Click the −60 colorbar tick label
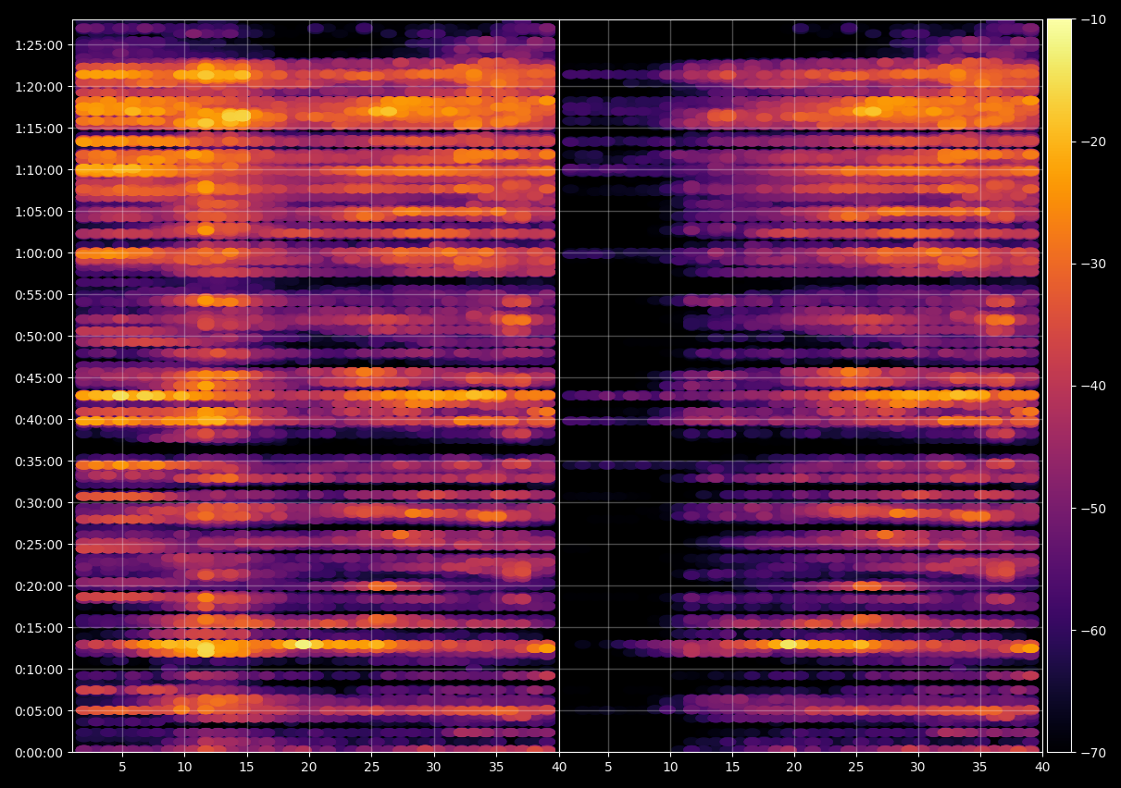This screenshot has height=788, width=1121. [1093, 630]
